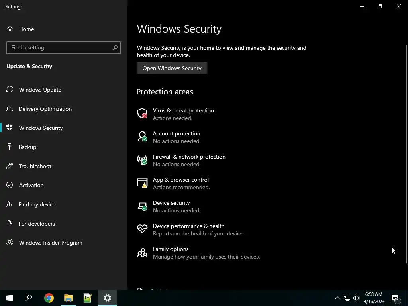Open Family options link

171,249
